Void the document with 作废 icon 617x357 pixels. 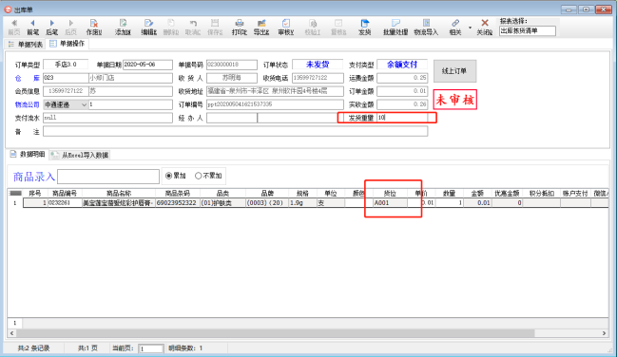[94, 28]
